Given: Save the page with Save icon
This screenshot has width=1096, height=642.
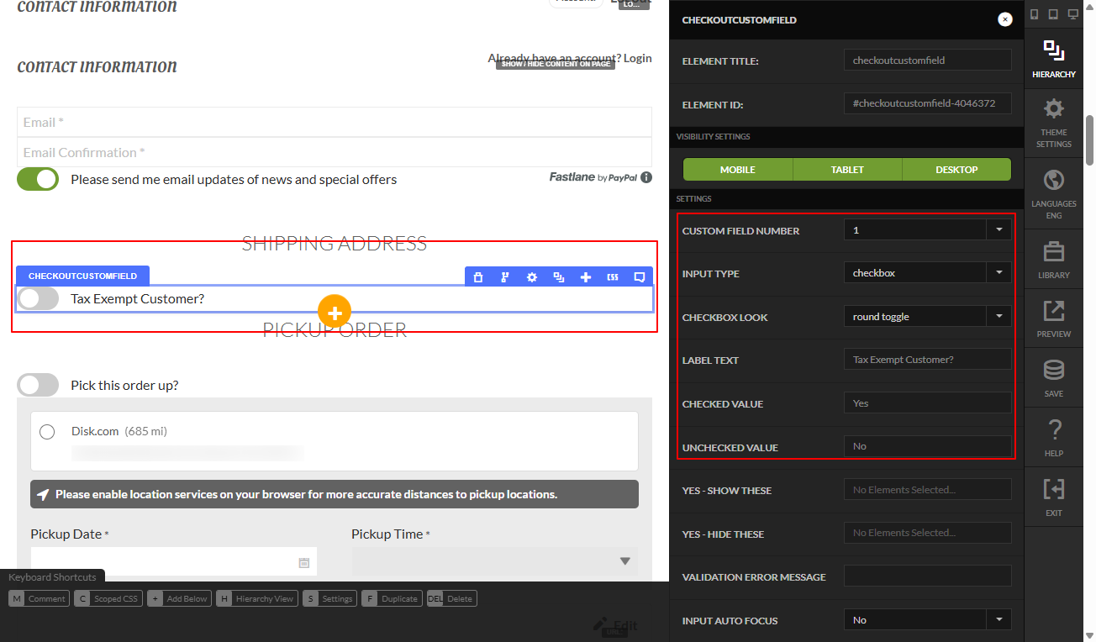Looking at the screenshot, I should [x=1054, y=378].
